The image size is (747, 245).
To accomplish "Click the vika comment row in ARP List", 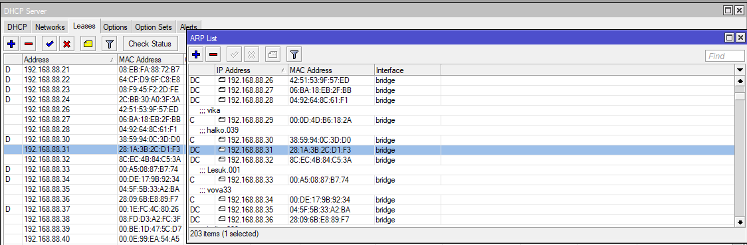I will tap(462, 110).
